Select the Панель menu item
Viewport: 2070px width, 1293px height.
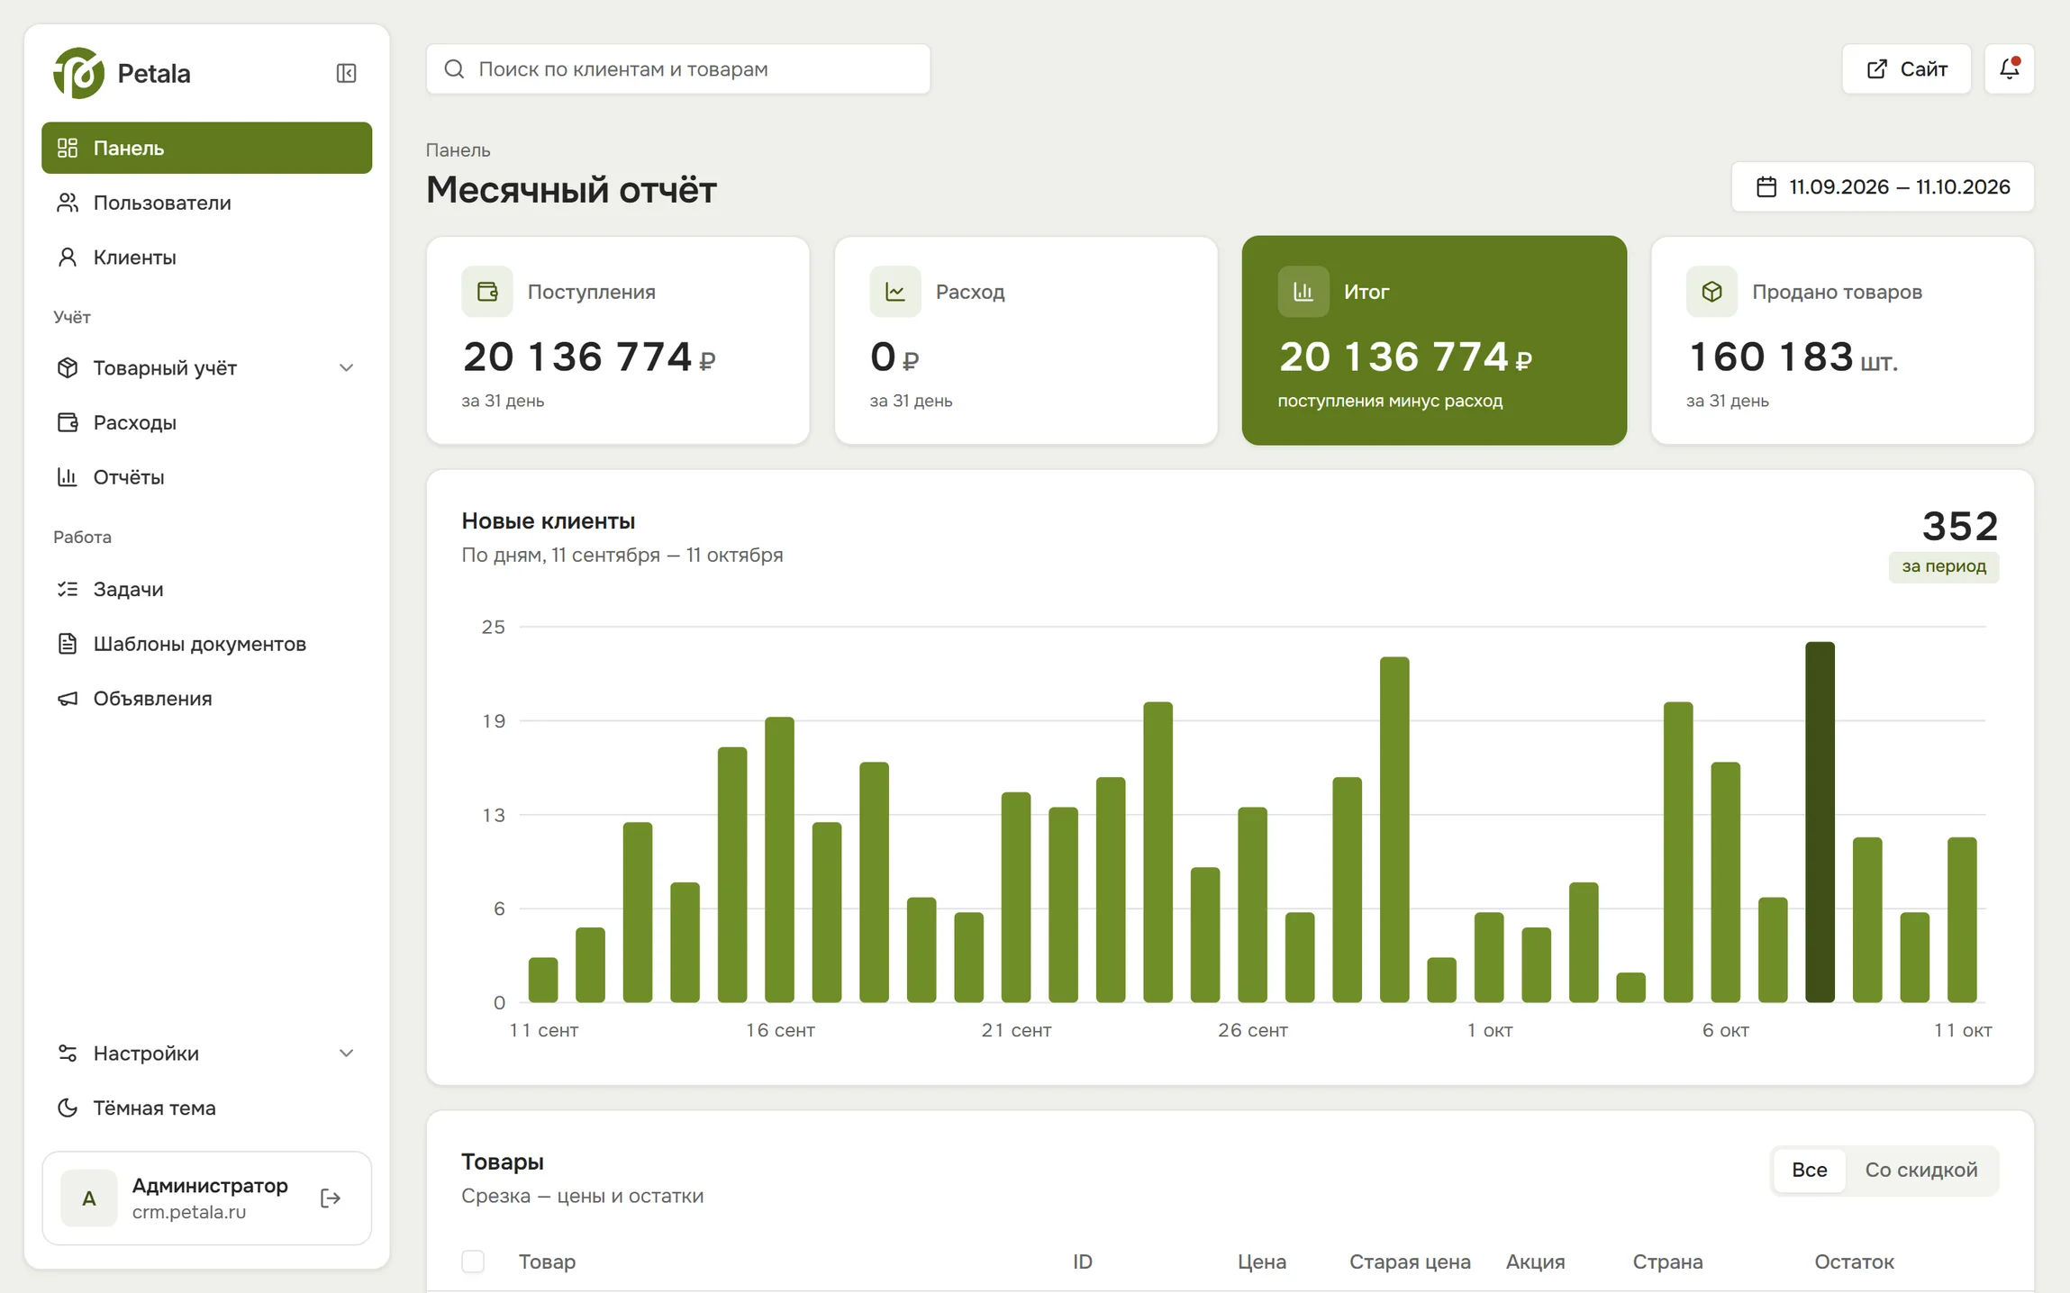(x=206, y=148)
